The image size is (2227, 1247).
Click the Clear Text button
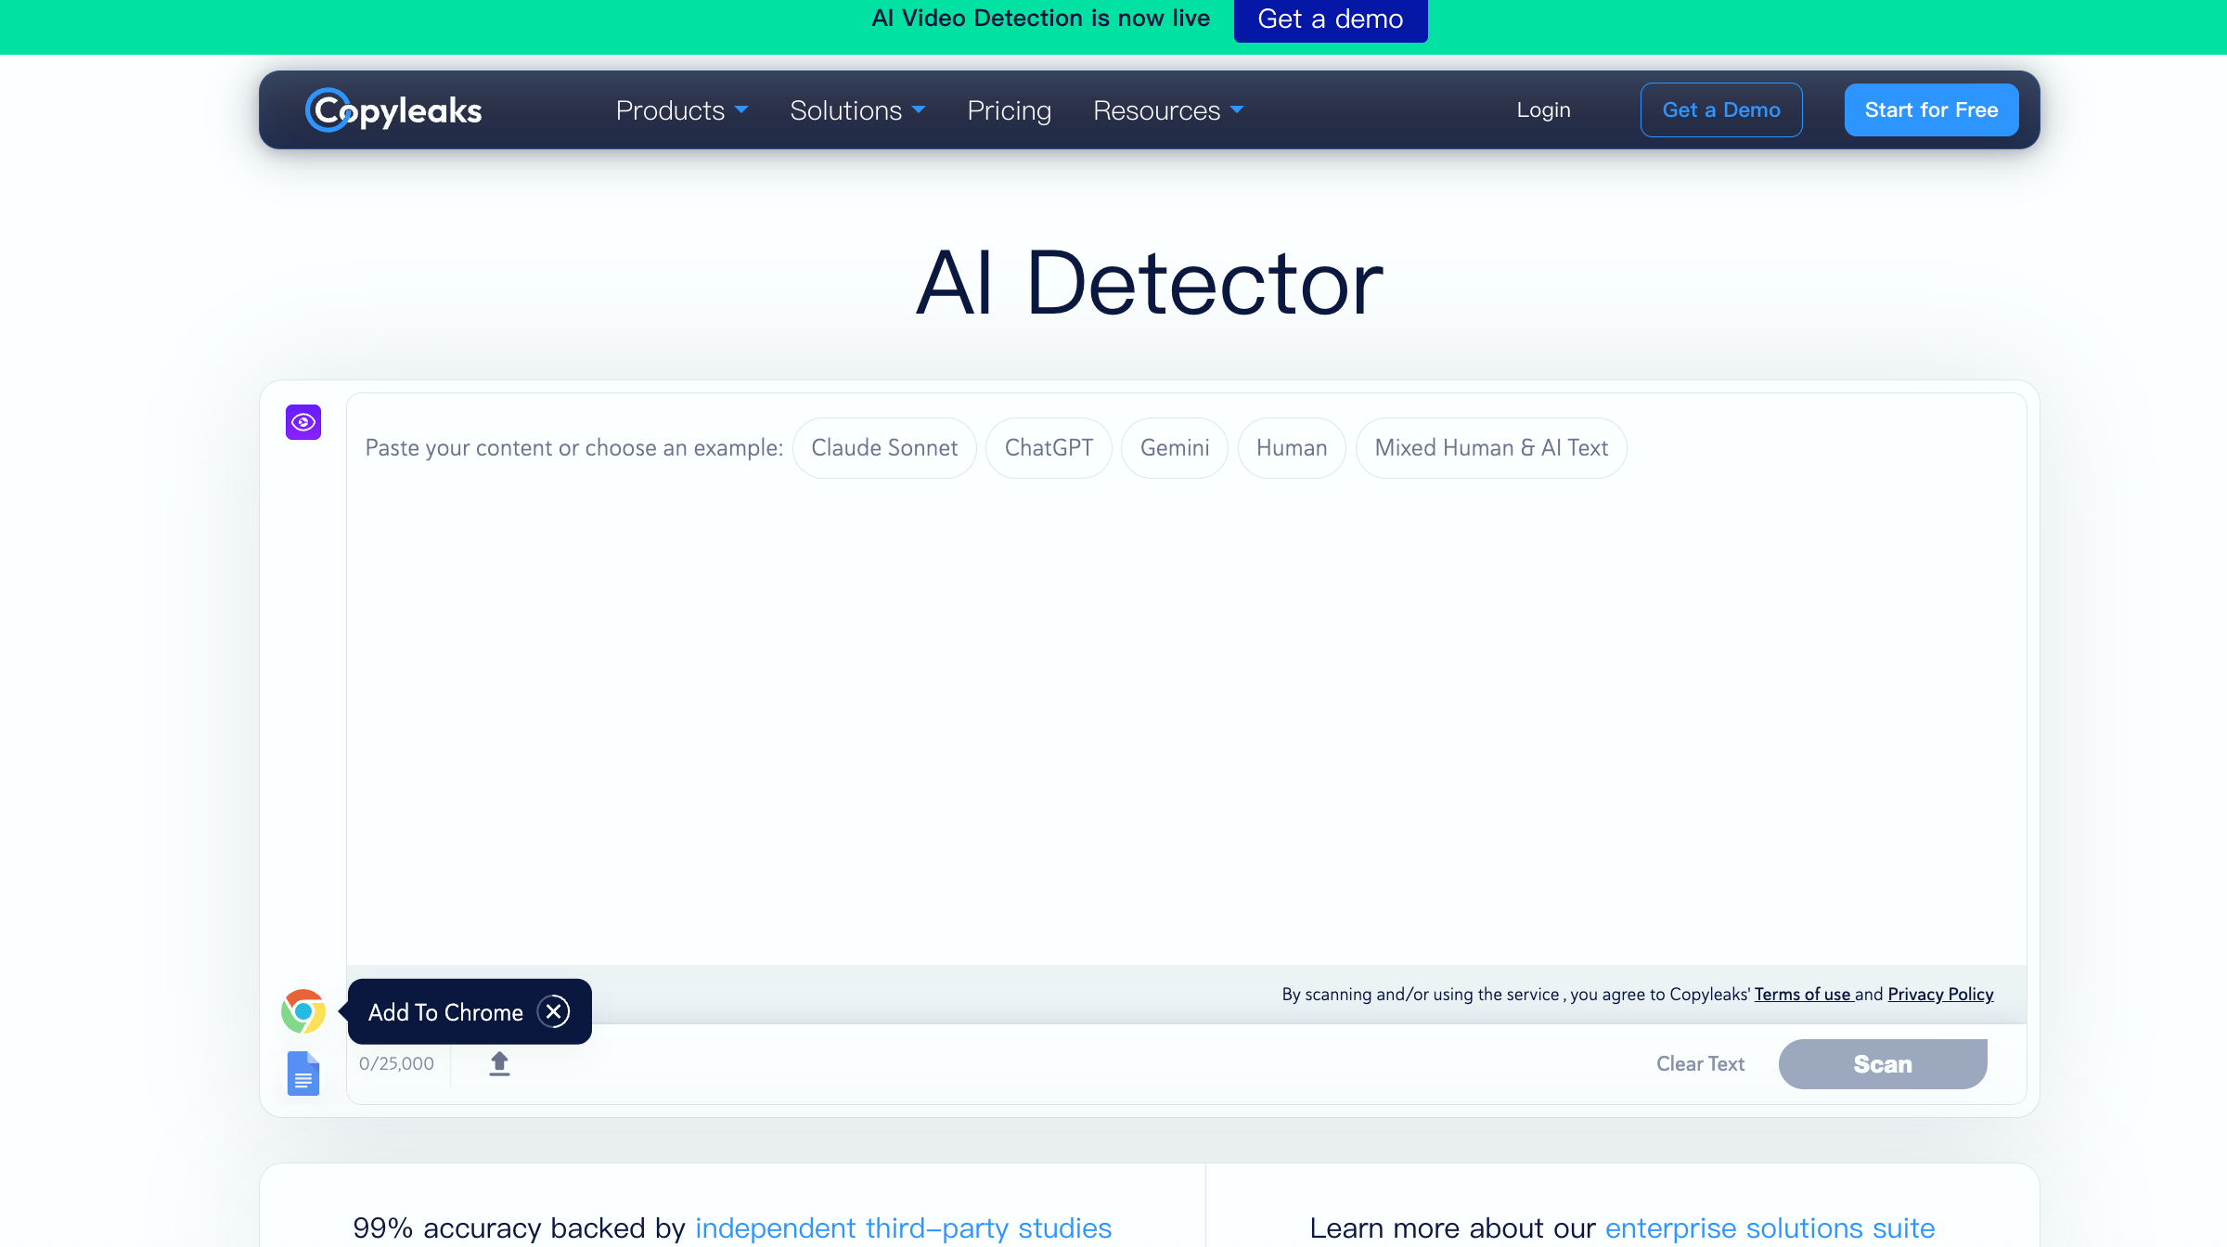pos(1700,1064)
